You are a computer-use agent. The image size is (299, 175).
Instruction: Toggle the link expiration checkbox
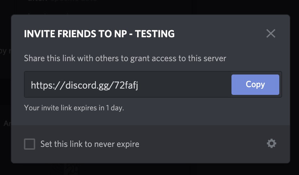30,144
